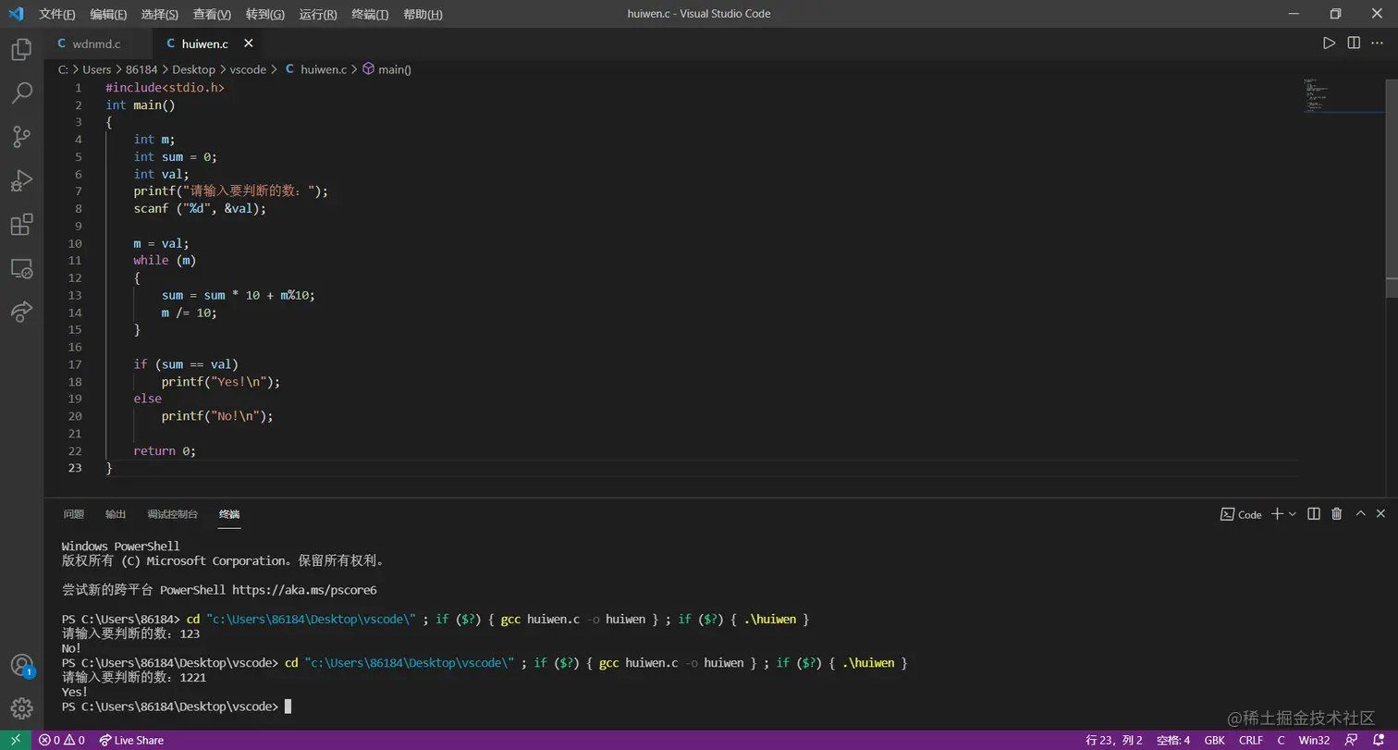Expand the 86184 folder breadcrumb
This screenshot has width=1398, height=750.
[x=141, y=69]
